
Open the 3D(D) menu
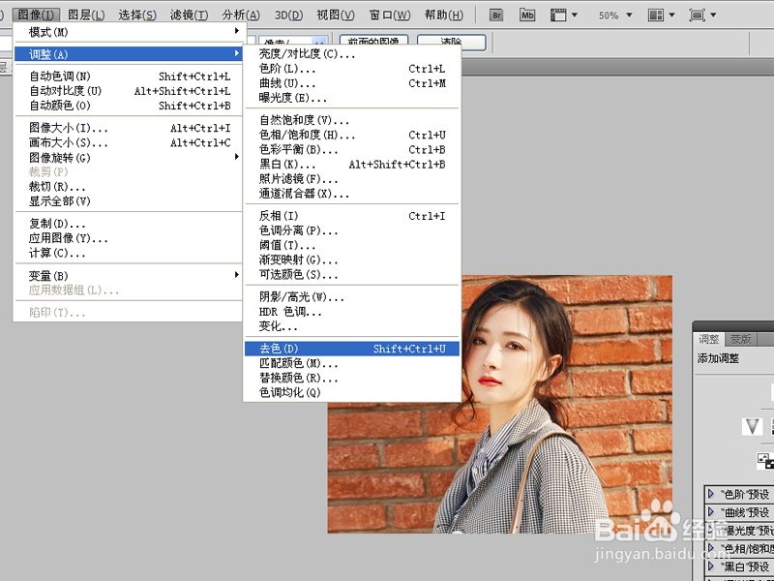tap(288, 15)
